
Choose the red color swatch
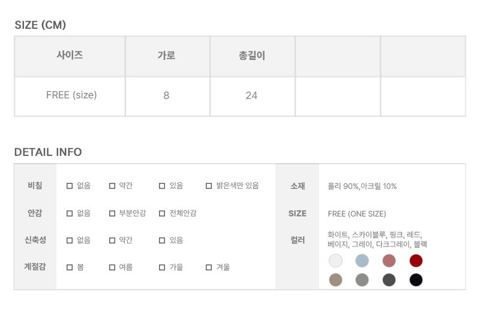tap(416, 261)
